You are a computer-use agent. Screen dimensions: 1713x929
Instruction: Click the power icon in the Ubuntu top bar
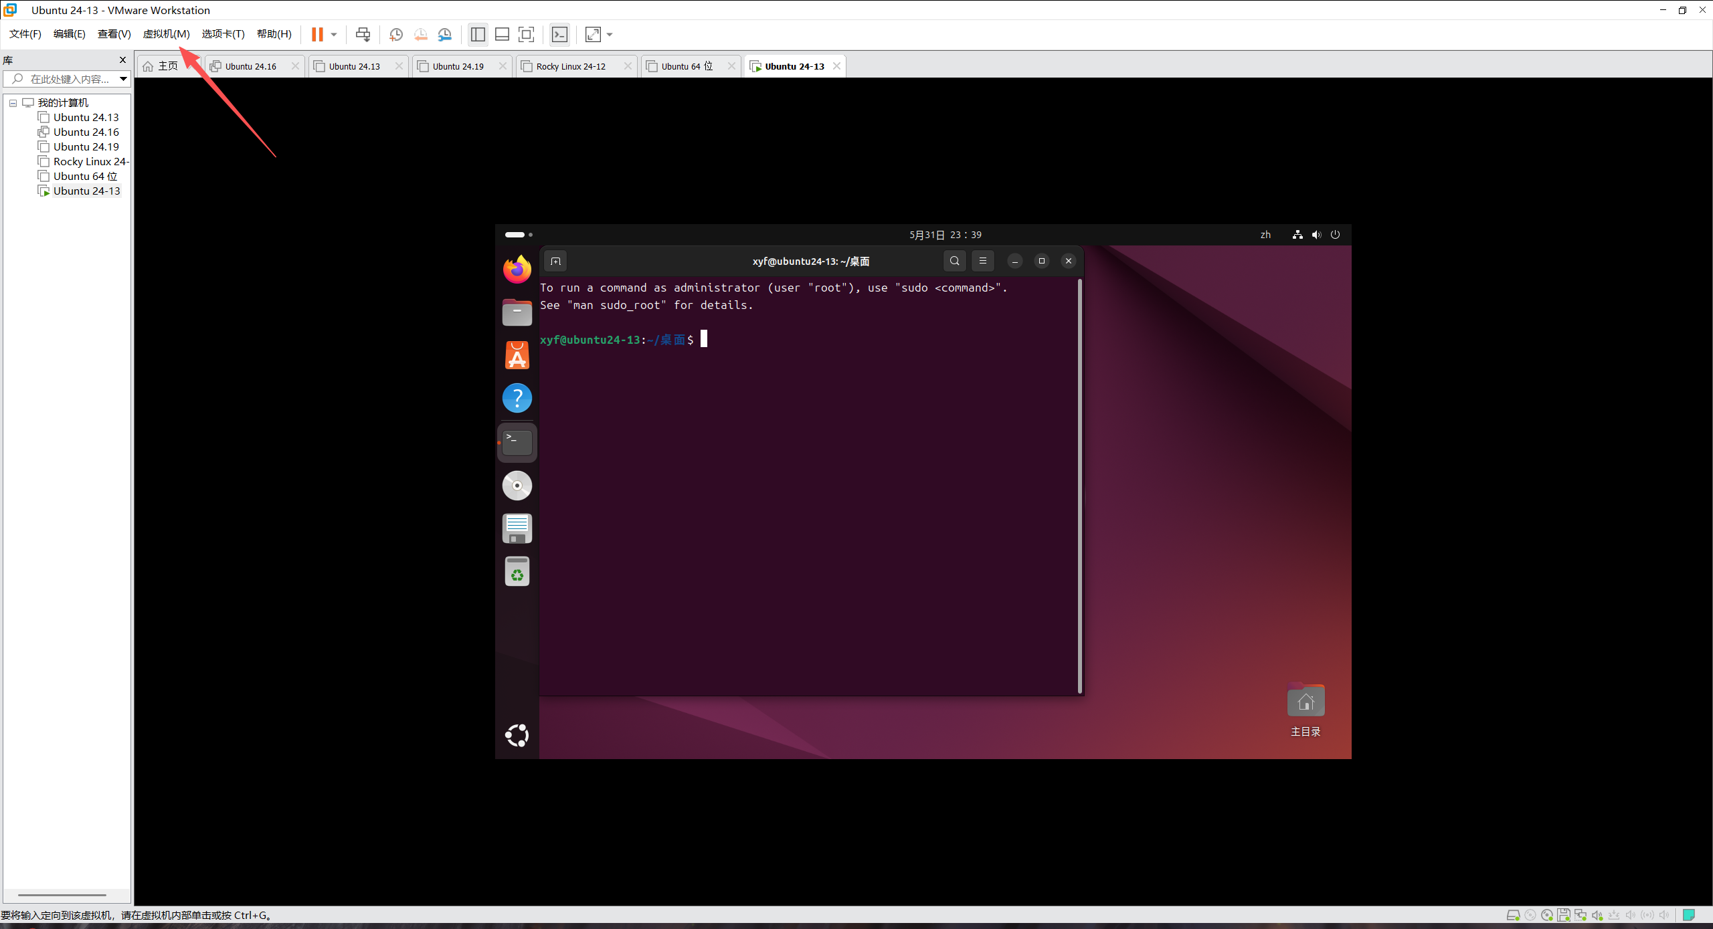tap(1335, 235)
